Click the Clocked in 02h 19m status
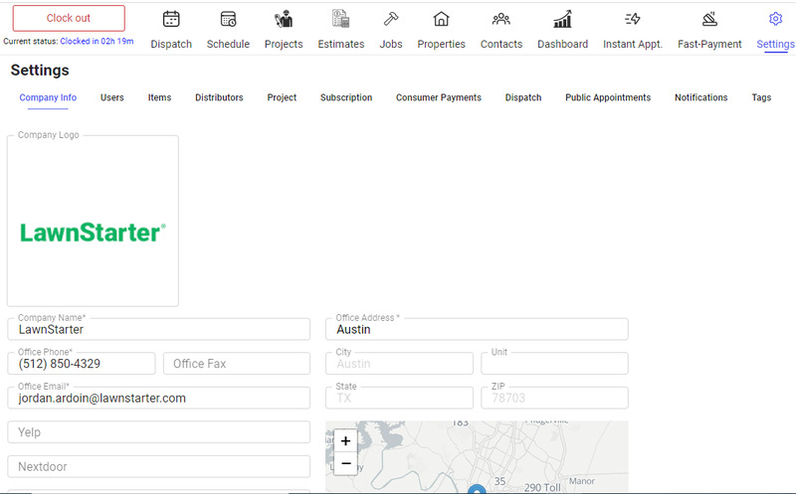 97,41
